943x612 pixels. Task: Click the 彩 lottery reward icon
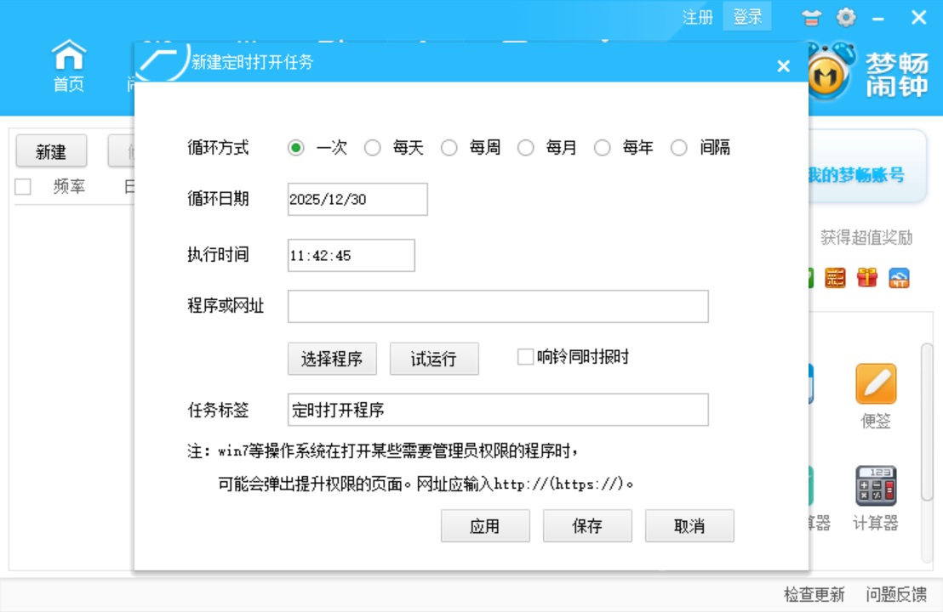click(x=834, y=278)
